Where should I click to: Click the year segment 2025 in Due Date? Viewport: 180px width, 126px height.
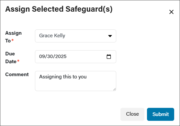point(61,56)
